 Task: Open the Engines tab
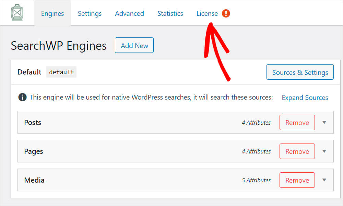52,13
